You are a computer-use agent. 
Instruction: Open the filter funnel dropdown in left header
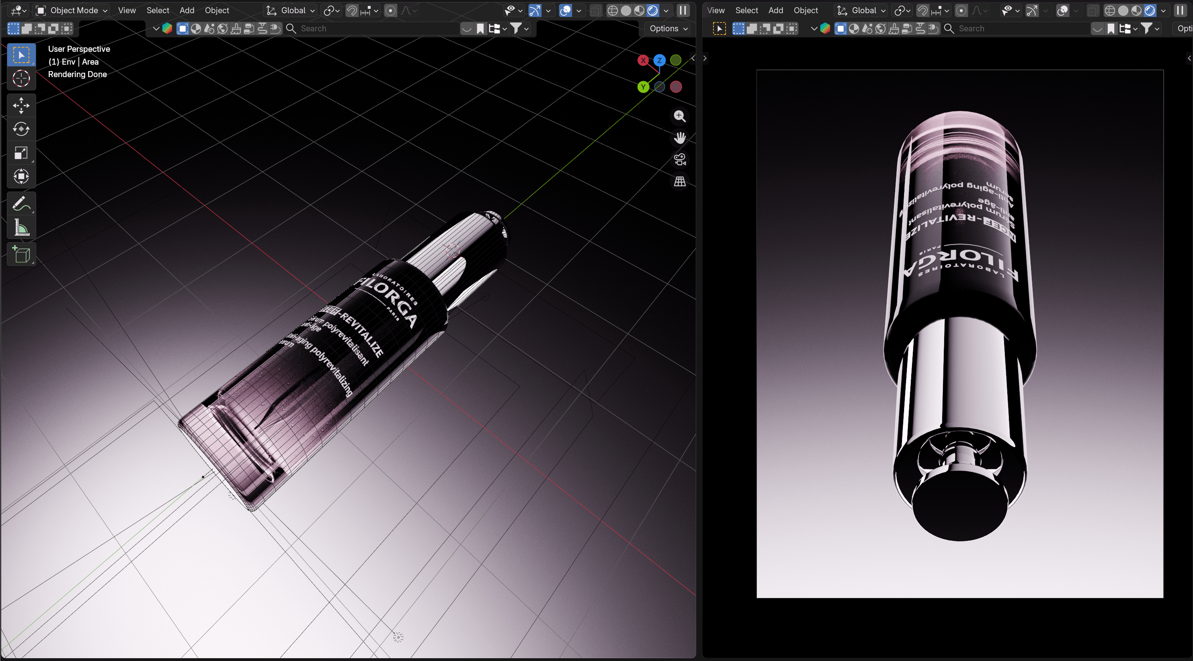click(520, 29)
